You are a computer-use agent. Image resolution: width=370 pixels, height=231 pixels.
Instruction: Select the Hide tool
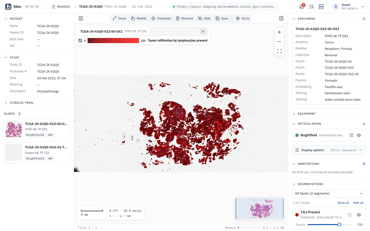(x=204, y=18)
